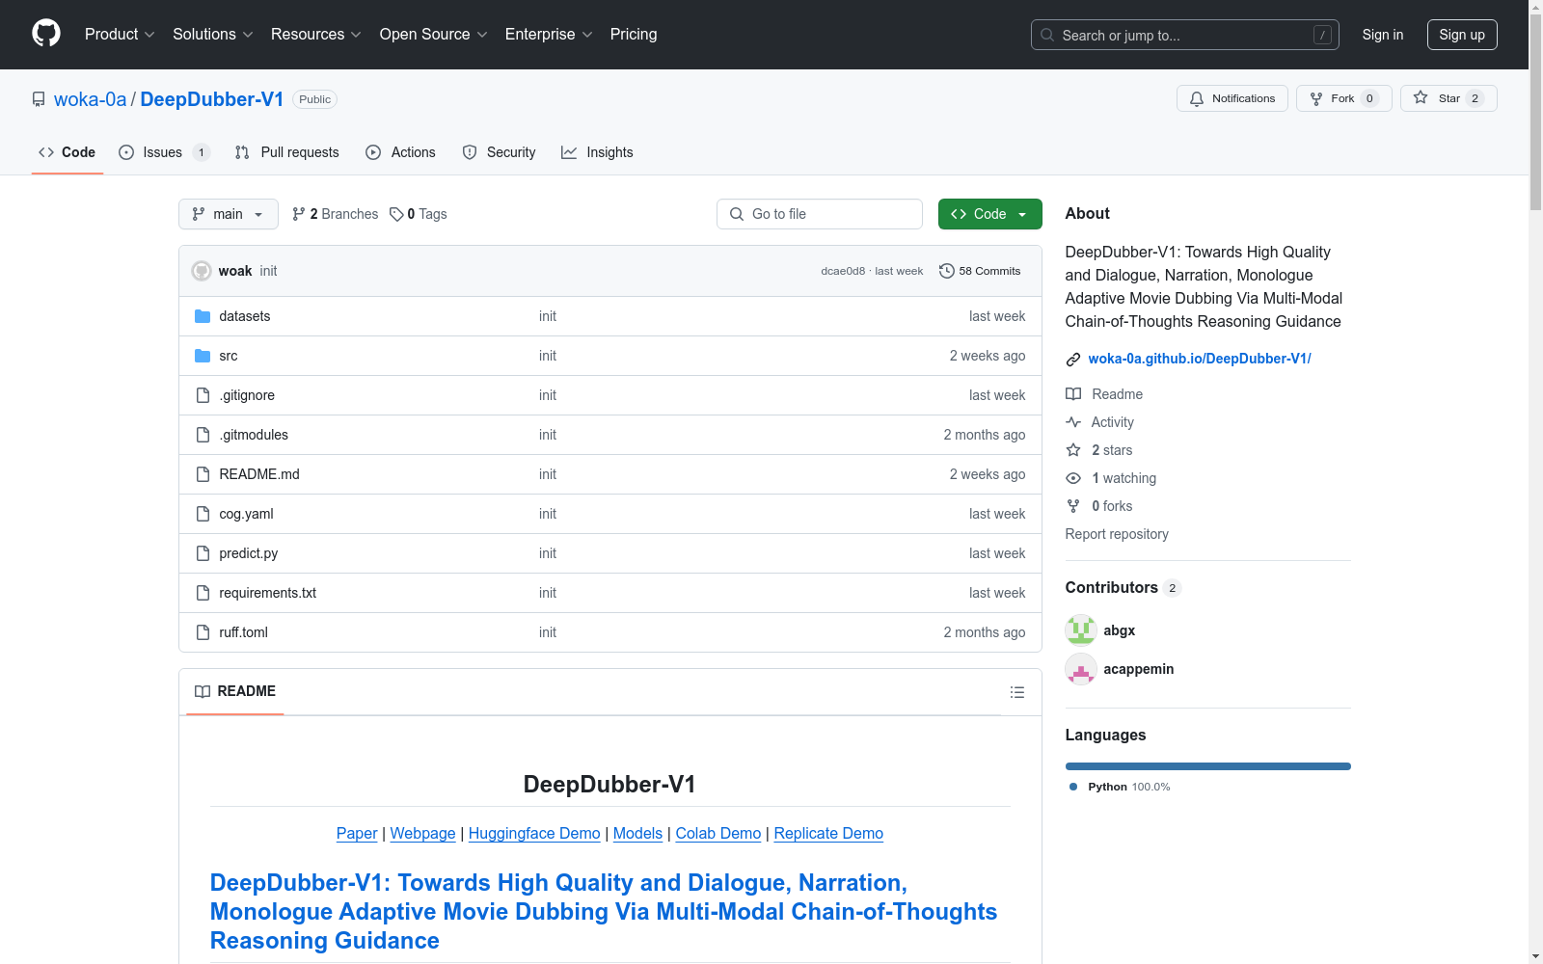Open the Replicate Demo link
This screenshot has width=1543, height=964.
(828, 833)
